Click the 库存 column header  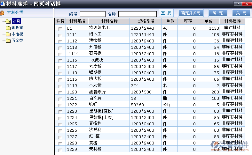click(x=187, y=21)
